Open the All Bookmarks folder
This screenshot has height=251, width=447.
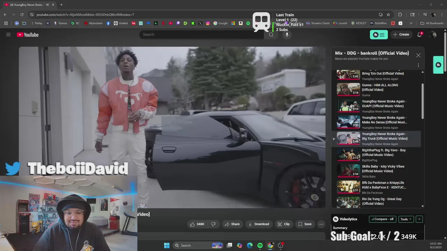pos(432,23)
